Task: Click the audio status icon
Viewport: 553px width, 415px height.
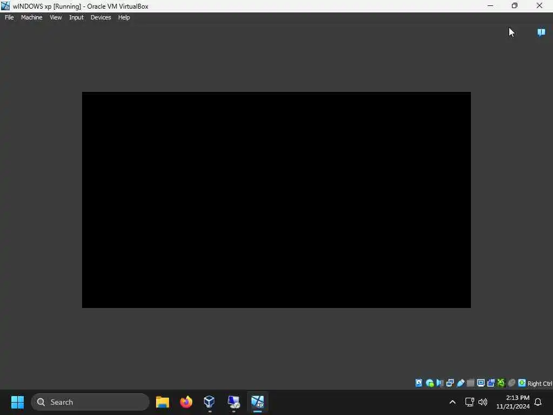Action: pyautogui.click(x=440, y=383)
